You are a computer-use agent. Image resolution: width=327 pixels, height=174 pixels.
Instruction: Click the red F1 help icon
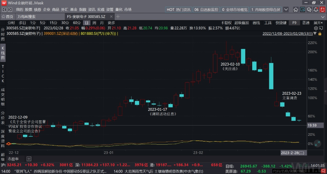pyautogui.click(x=322, y=10)
